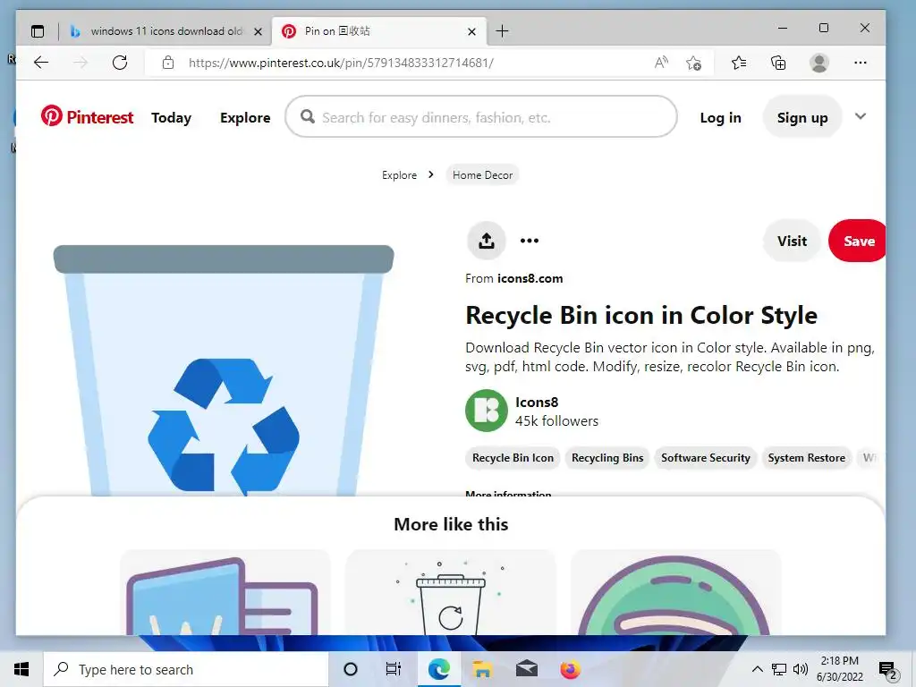Open the network status tray icon

click(779, 669)
